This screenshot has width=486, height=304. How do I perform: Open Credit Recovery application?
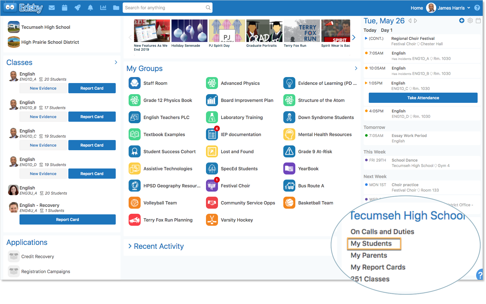(37, 257)
